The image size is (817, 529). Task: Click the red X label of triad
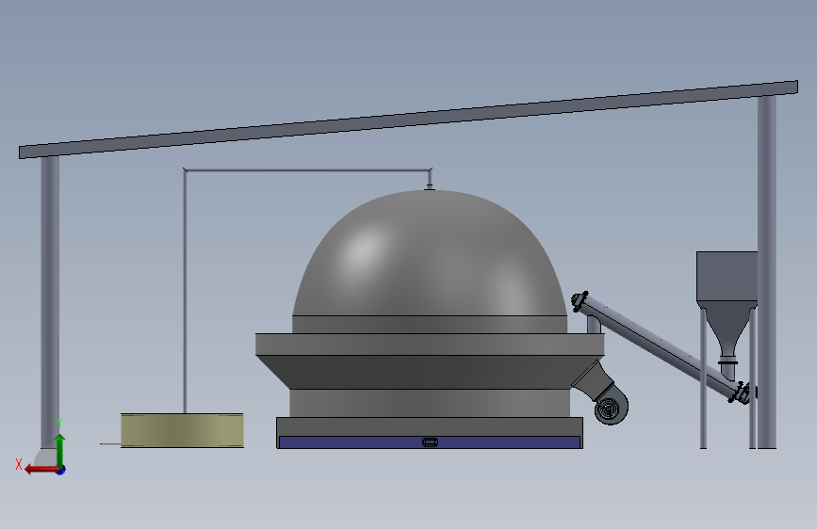click(19, 464)
